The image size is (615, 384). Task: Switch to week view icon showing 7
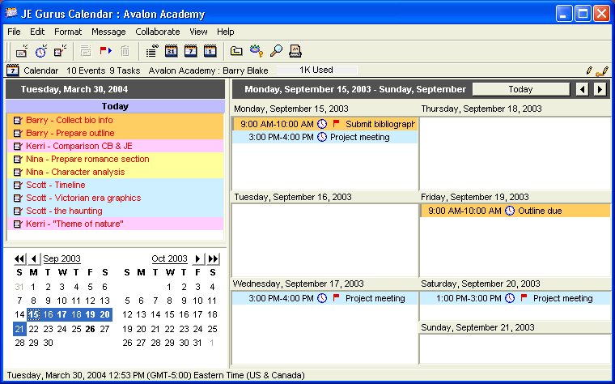[190, 51]
